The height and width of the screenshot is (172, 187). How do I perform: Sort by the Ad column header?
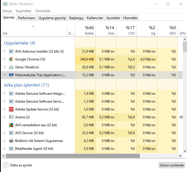tap(34, 31)
